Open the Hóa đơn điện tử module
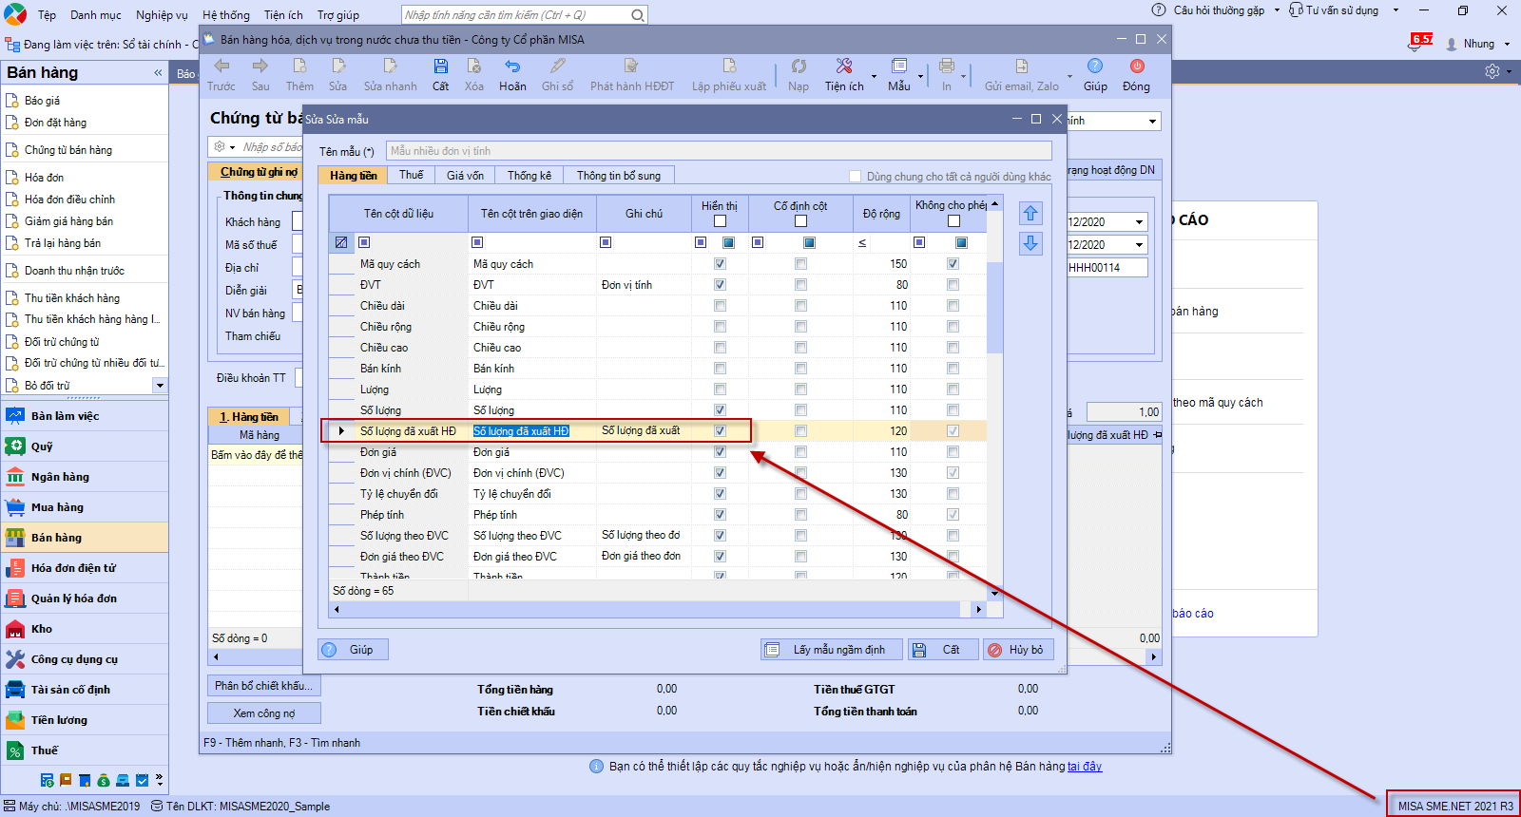This screenshot has width=1521, height=817. click(73, 568)
